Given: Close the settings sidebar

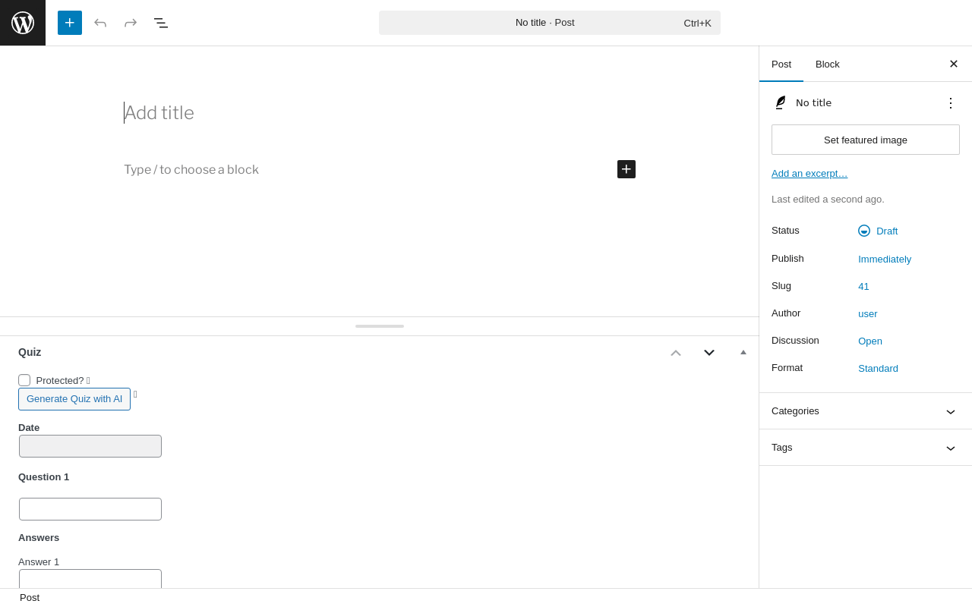Looking at the screenshot, I should 954,64.
